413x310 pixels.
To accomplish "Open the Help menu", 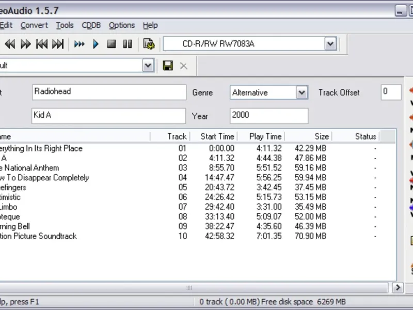I will tap(150, 25).
